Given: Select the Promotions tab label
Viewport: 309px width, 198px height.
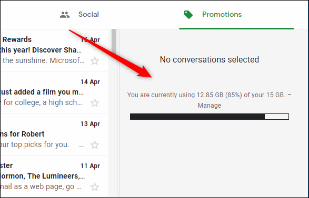Looking at the screenshot, I should pos(222,14).
